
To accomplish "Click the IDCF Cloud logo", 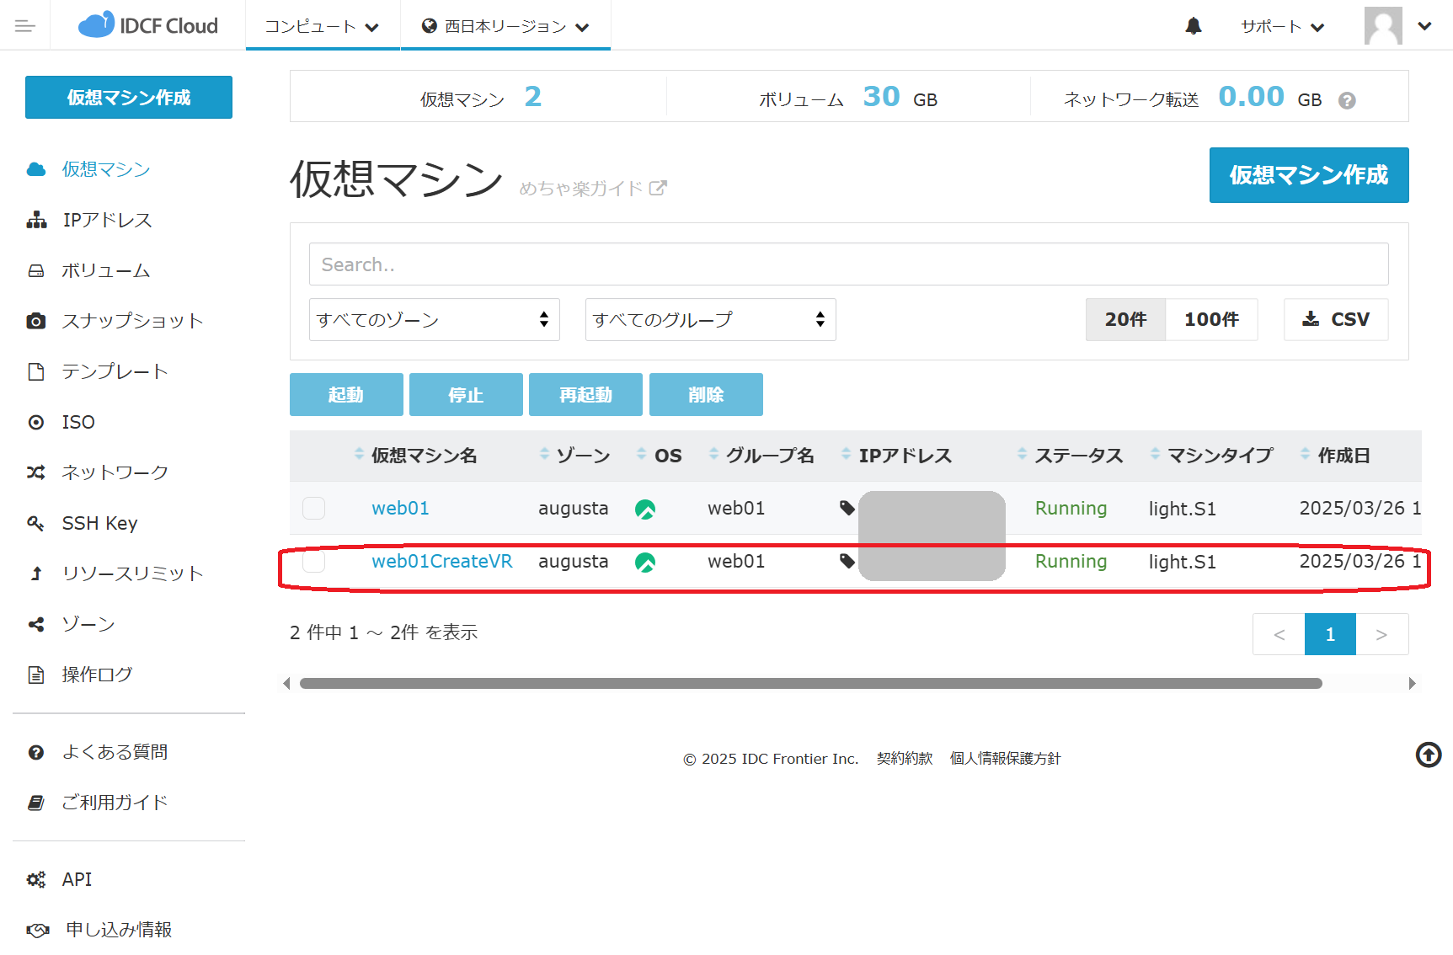I will coord(148,26).
